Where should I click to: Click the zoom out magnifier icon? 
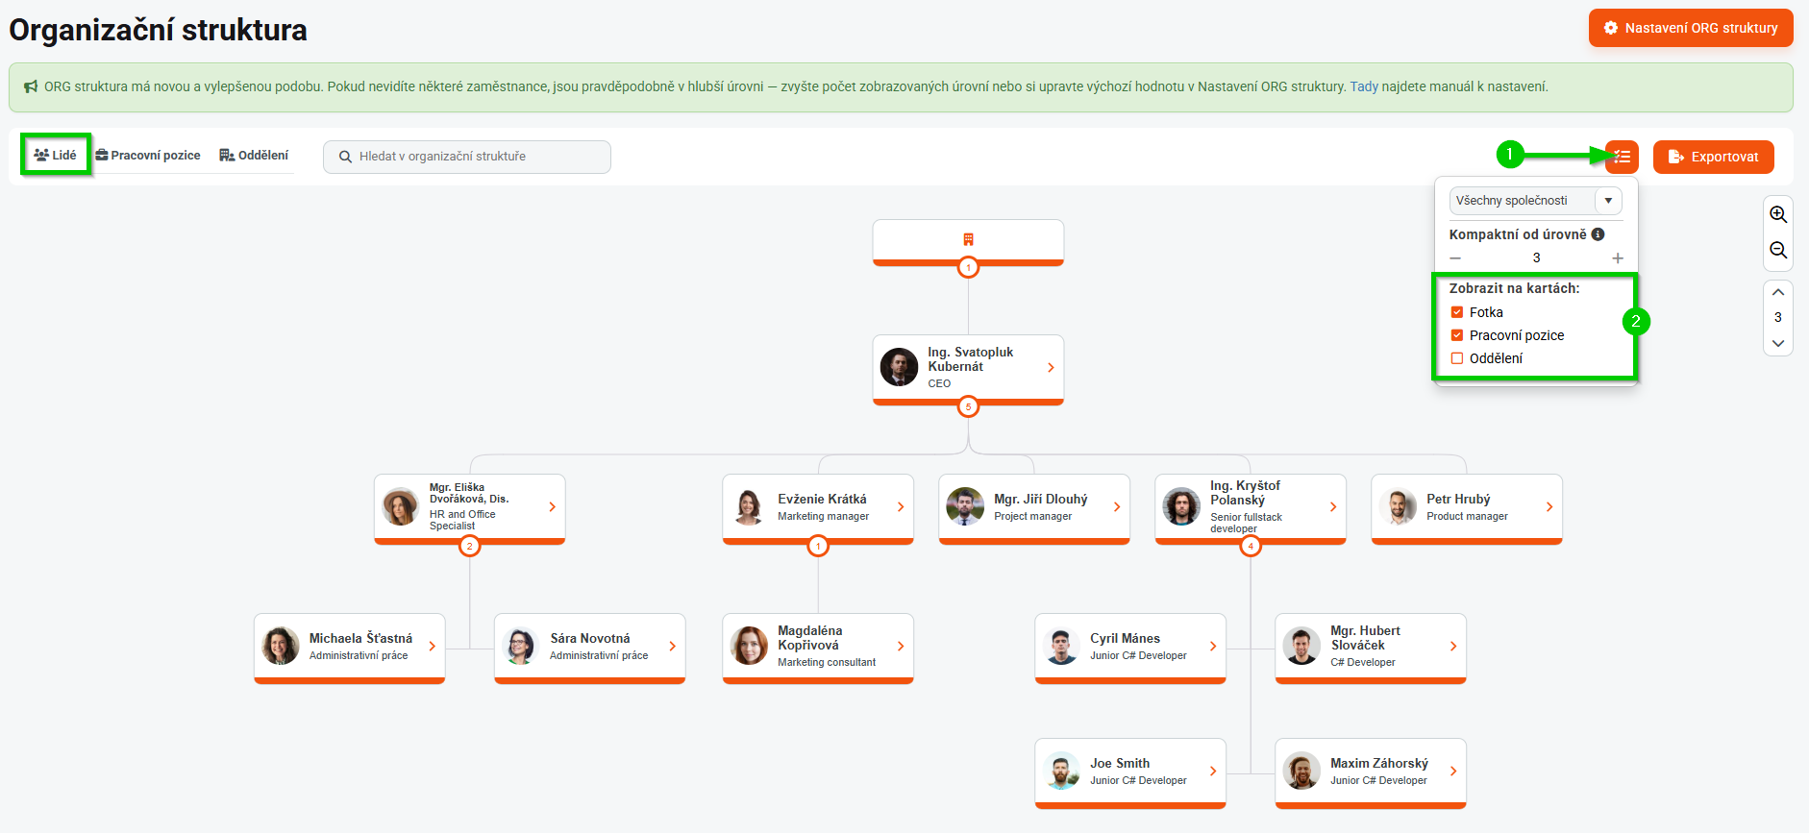pos(1778,251)
